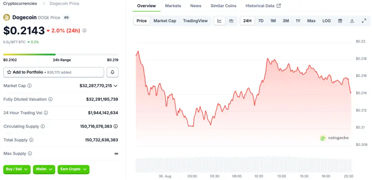
Task: Select the candlestick chart view icon
Action: pos(231,21)
